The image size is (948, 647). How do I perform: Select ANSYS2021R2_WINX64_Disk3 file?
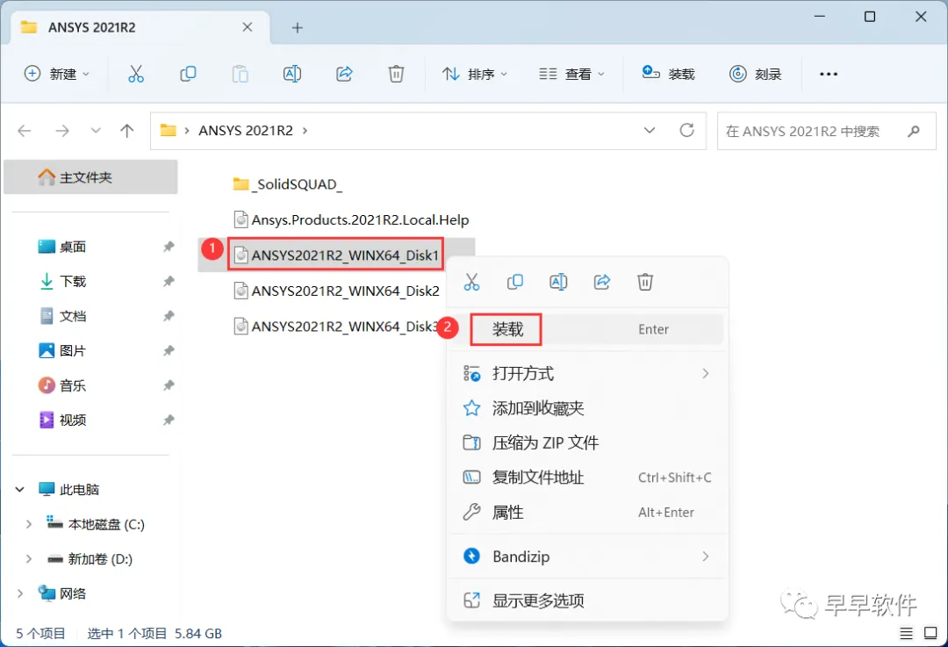point(336,326)
